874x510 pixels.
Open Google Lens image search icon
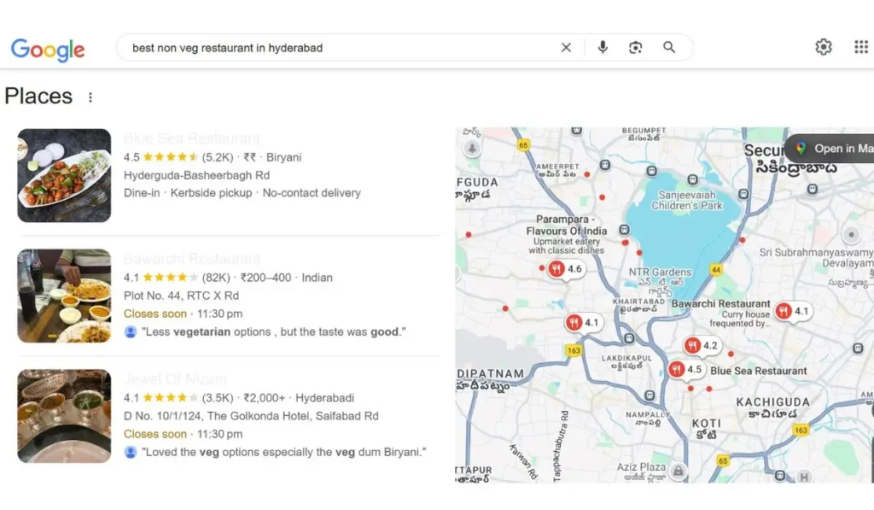tap(635, 48)
